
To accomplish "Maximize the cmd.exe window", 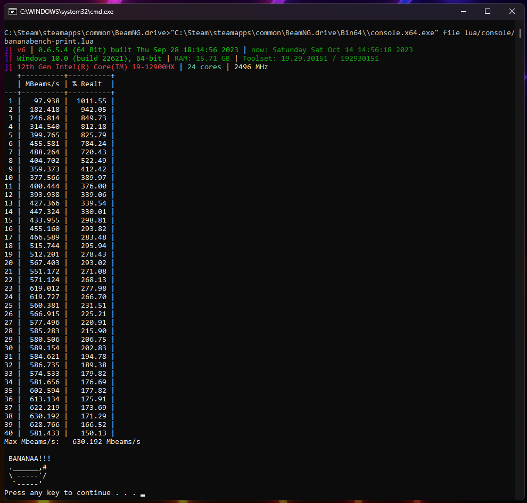I will coord(487,11).
